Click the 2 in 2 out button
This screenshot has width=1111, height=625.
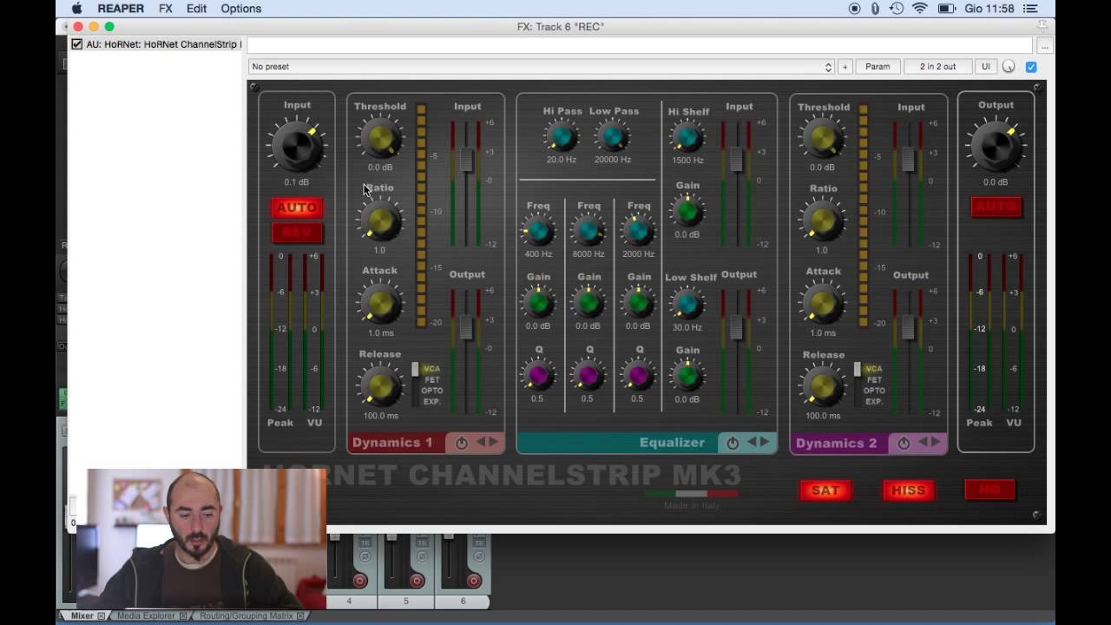point(937,67)
